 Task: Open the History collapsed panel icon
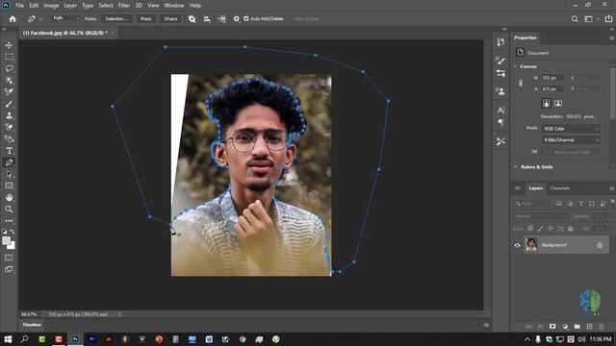click(500, 42)
